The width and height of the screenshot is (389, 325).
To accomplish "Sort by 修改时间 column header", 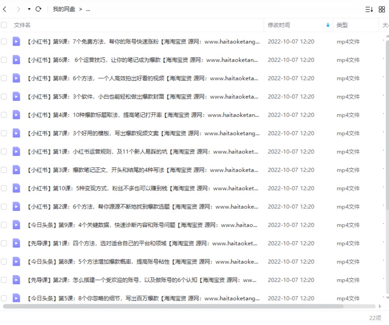I will click(x=279, y=25).
